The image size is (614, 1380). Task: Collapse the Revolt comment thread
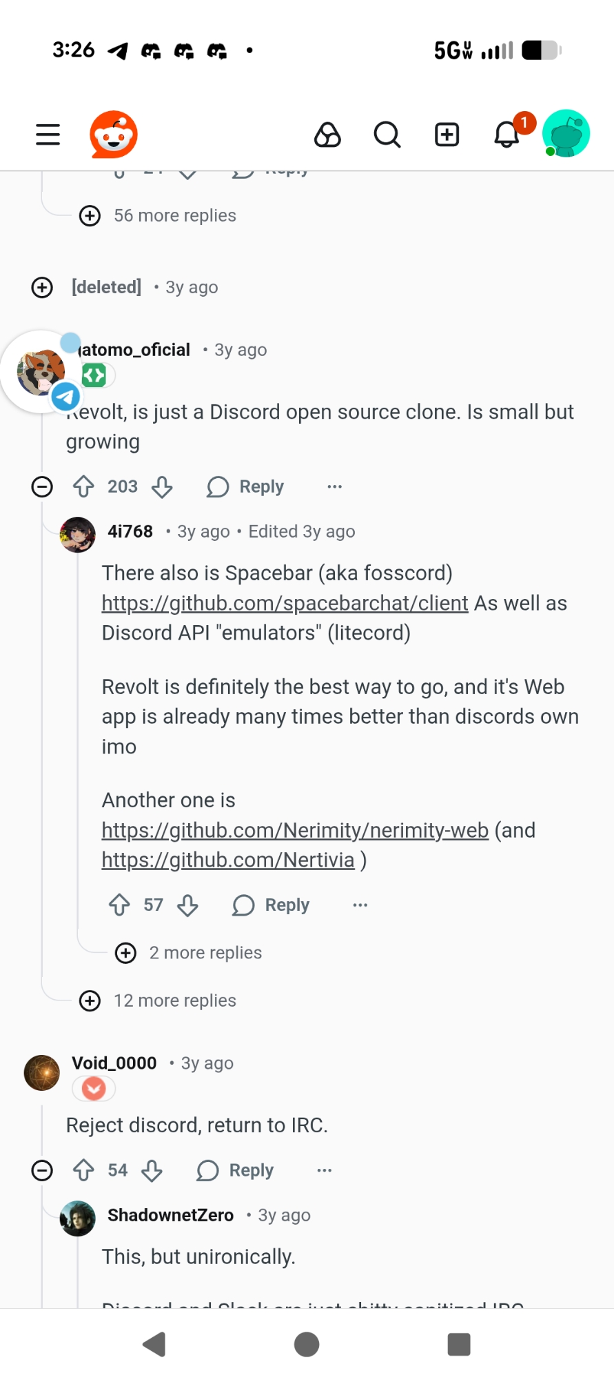tap(42, 486)
